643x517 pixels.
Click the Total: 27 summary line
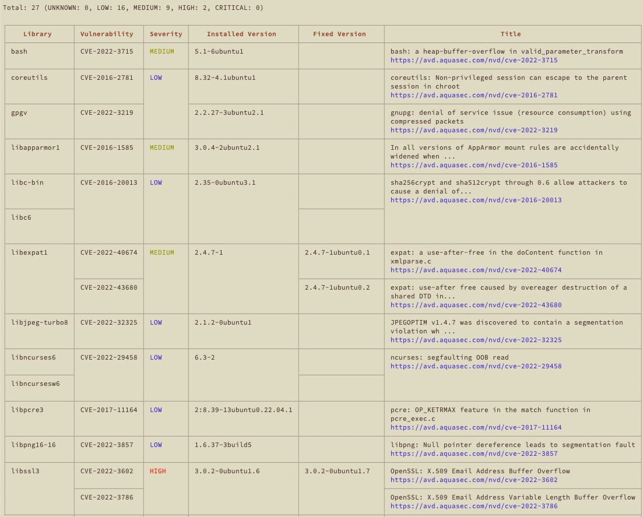pyautogui.click(x=133, y=8)
